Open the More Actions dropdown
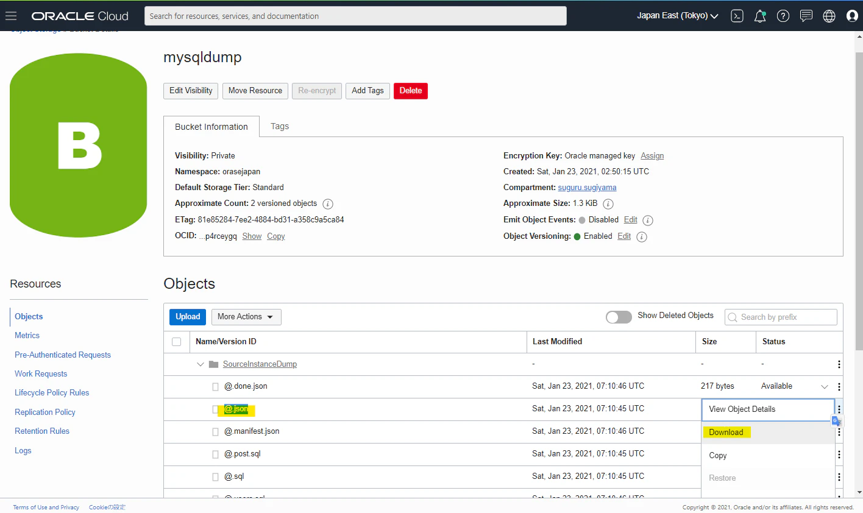Image resolution: width=863 pixels, height=513 pixels. point(246,317)
